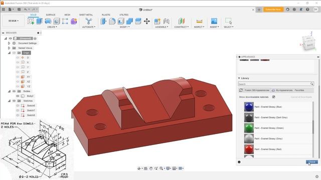Expand the Document Settings tree node
Screen dimensions: 321x180
click(9, 43)
